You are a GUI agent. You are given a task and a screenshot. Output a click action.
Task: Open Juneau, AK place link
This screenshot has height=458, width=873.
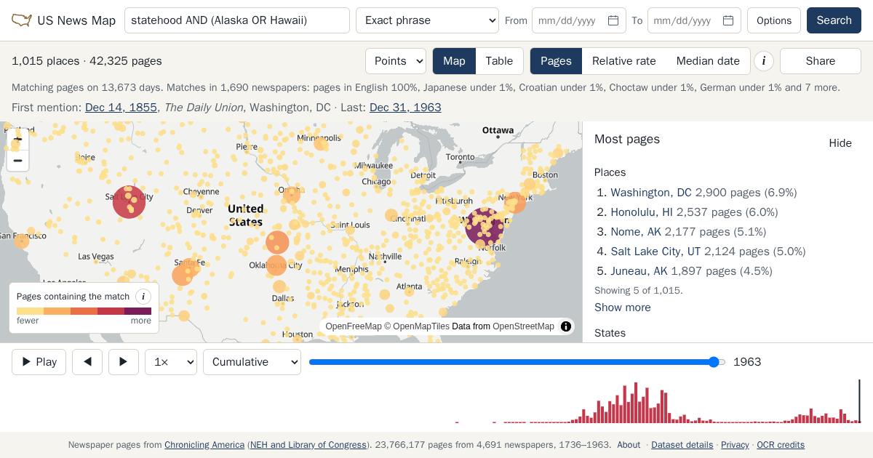[639, 271]
